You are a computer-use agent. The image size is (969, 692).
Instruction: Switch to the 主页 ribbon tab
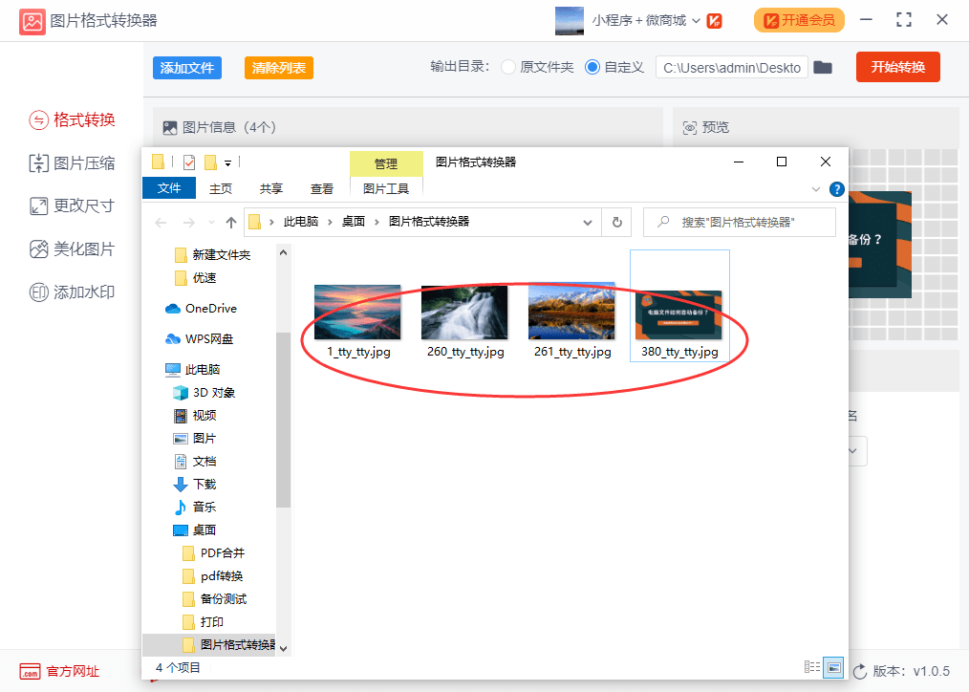(219, 188)
